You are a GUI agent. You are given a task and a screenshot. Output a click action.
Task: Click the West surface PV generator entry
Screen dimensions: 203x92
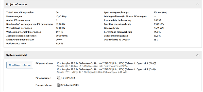(x=106, y=63)
